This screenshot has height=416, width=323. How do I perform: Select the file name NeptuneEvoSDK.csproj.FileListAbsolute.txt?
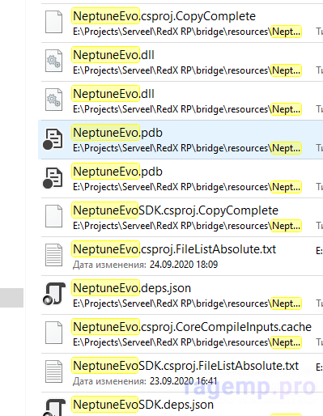pyautogui.click(x=185, y=366)
